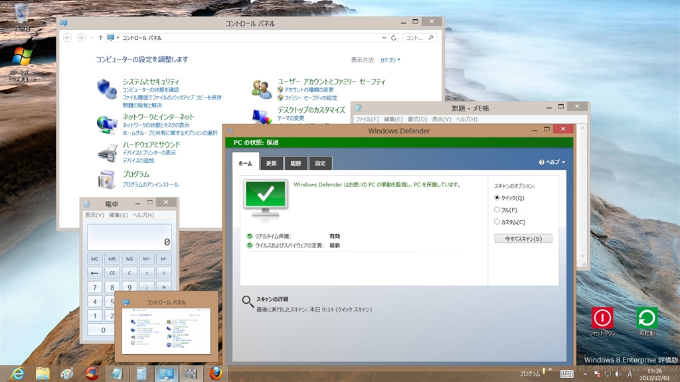
Task: Click the Control Panel refresh icon
Action: [394, 38]
